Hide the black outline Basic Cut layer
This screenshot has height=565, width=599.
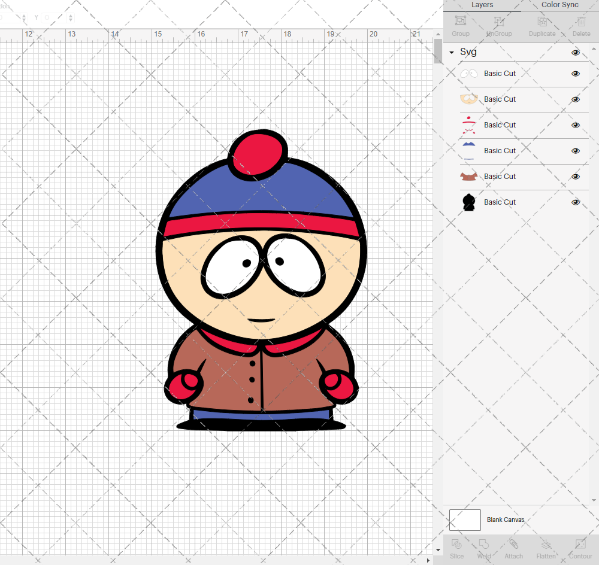click(x=575, y=202)
